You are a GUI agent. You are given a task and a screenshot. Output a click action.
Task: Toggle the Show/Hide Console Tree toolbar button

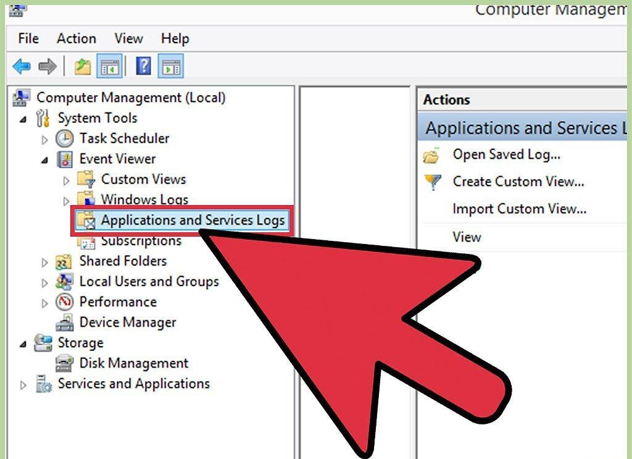[x=110, y=66]
